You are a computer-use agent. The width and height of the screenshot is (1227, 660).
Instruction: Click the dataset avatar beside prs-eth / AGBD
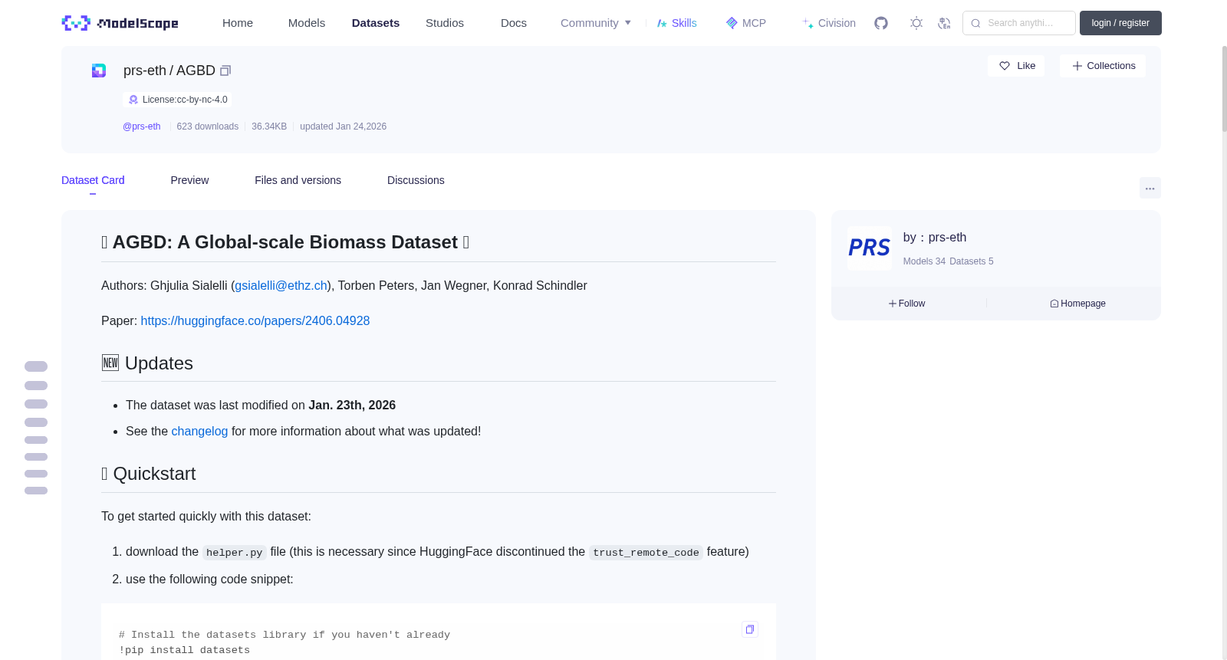click(x=99, y=71)
